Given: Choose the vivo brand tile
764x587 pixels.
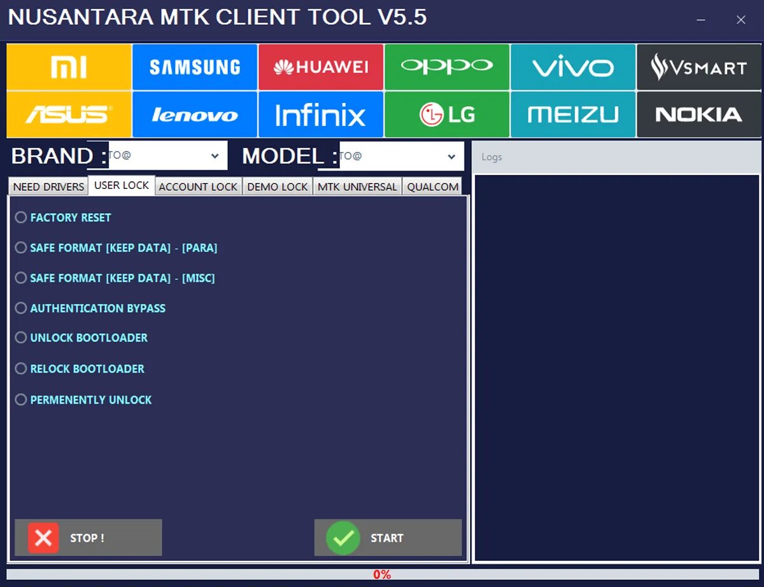Looking at the screenshot, I should tap(573, 67).
